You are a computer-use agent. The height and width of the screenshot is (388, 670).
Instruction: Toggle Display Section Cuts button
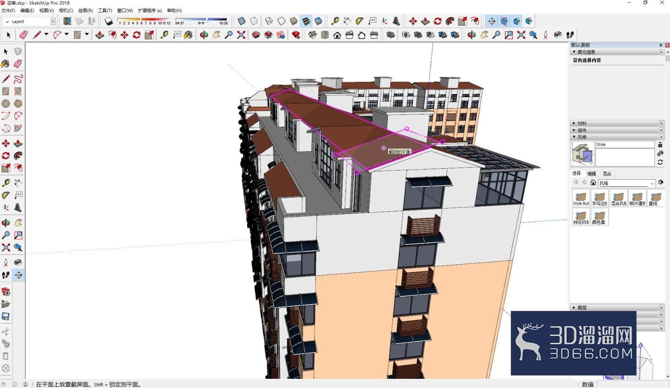[x=516, y=21]
